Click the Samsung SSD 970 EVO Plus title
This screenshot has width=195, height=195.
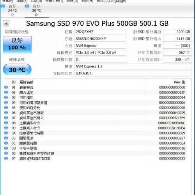click(x=97, y=23)
